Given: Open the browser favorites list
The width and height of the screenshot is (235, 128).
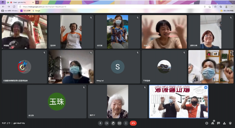Looking at the screenshot, I should point(215,7).
